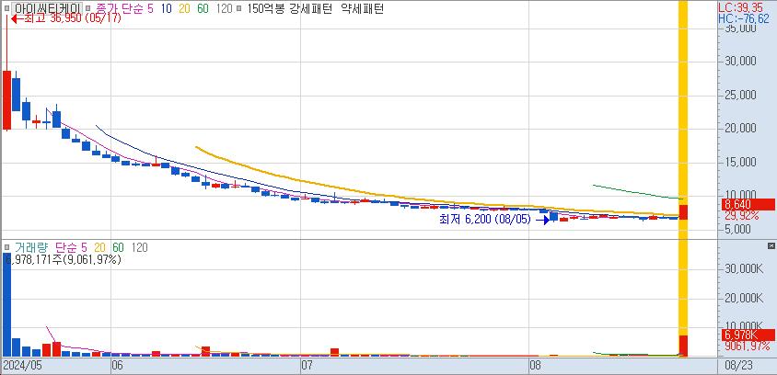
Task: Click the LC:39,35 value
Action: click(743, 8)
